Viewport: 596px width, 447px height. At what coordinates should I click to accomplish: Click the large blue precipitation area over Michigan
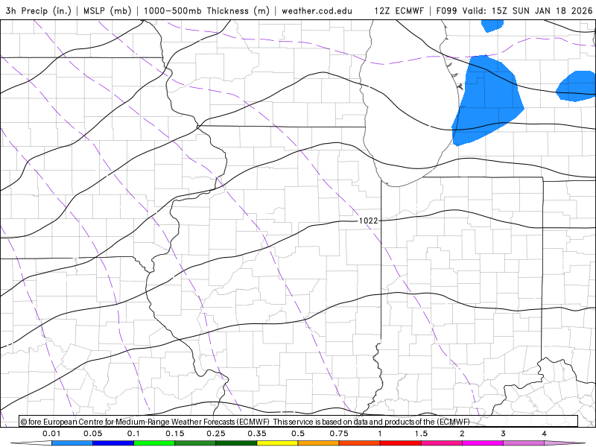489,101
